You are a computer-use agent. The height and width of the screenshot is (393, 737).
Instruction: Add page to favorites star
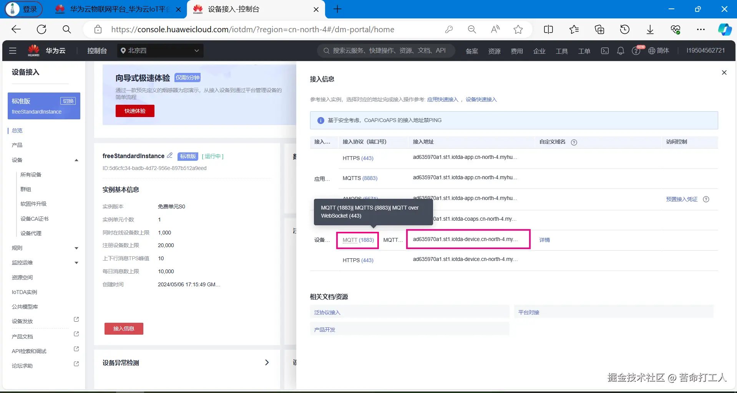point(518,30)
